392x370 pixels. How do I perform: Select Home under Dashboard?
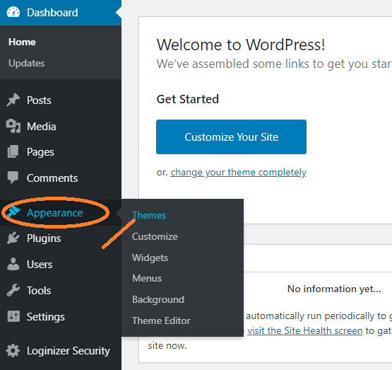pos(22,42)
